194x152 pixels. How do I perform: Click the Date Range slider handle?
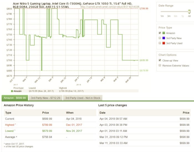tap(189, 12)
